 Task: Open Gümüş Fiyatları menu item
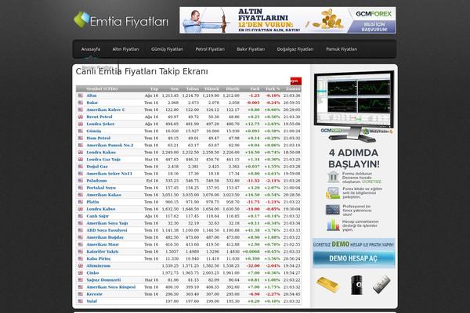coord(167,49)
